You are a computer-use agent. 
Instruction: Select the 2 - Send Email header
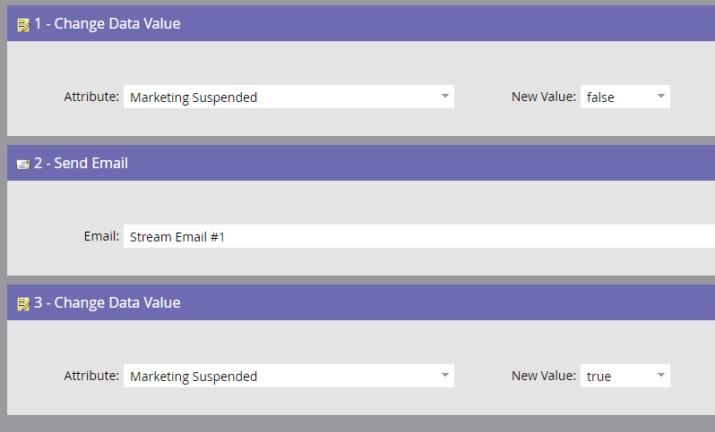click(361, 163)
